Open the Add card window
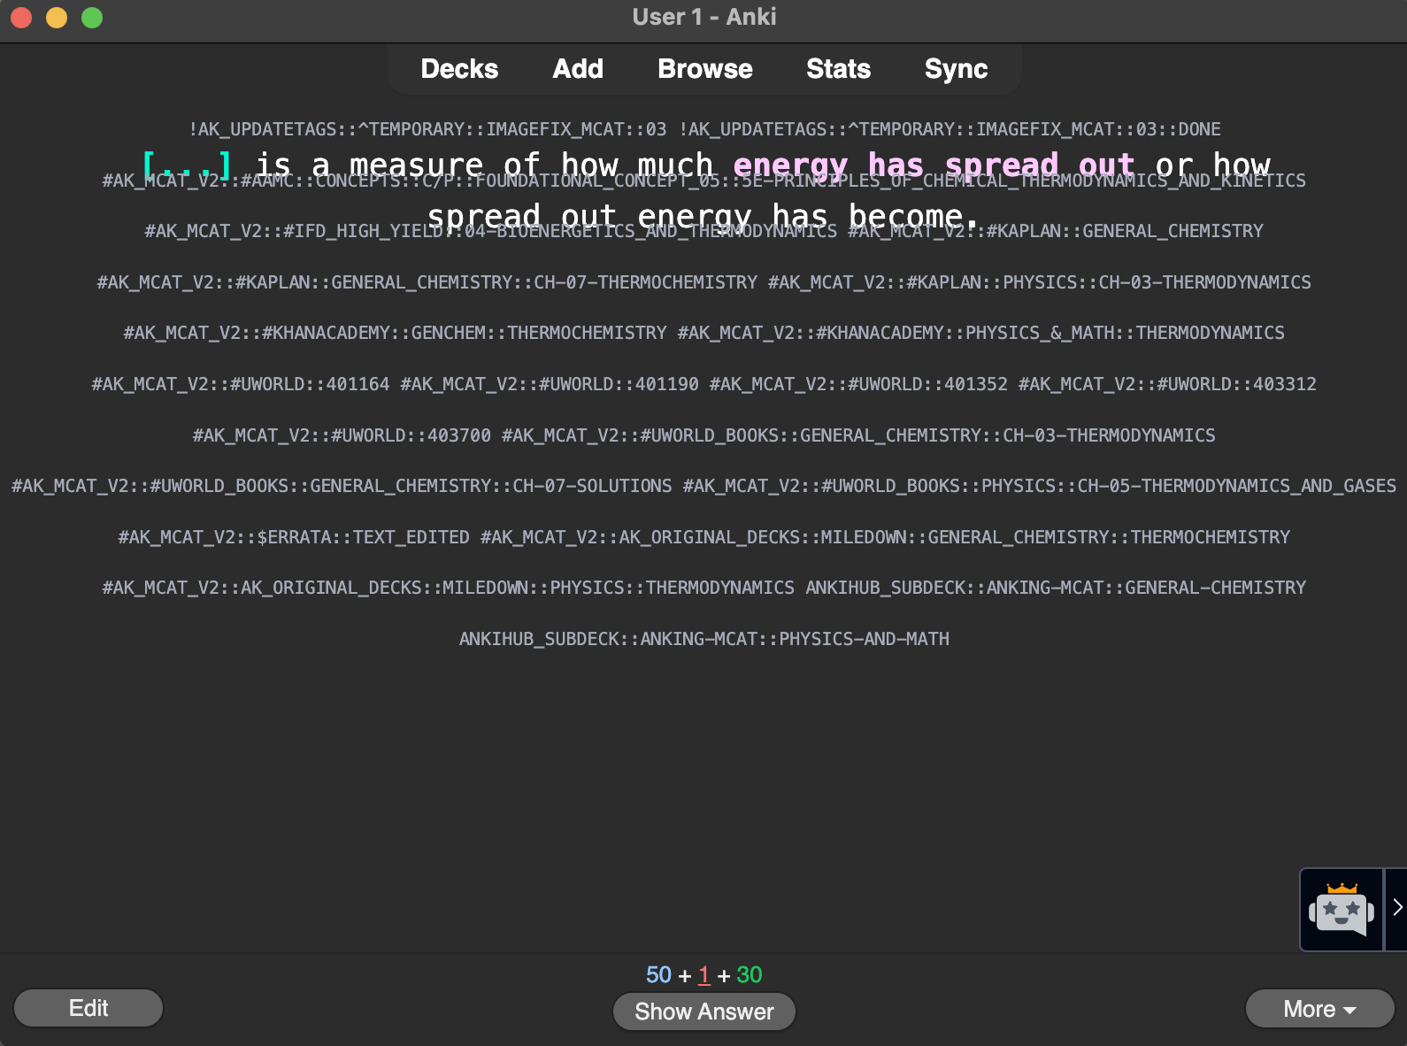 [578, 69]
